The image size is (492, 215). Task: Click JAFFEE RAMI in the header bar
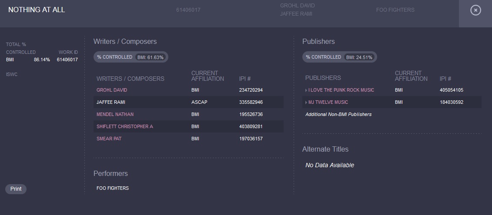pos(296,14)
